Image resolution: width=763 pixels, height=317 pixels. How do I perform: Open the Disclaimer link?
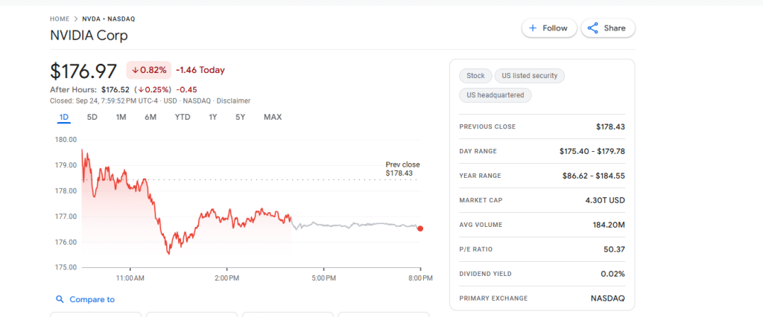pyautogui.click(x=233, y=100)
